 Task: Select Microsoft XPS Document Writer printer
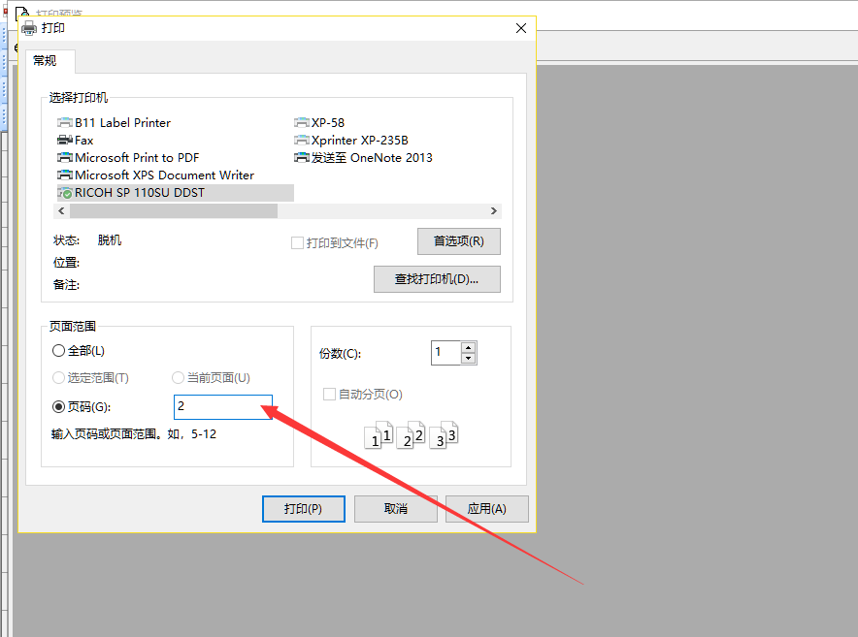pyautogui.click(x=163, y=175)
